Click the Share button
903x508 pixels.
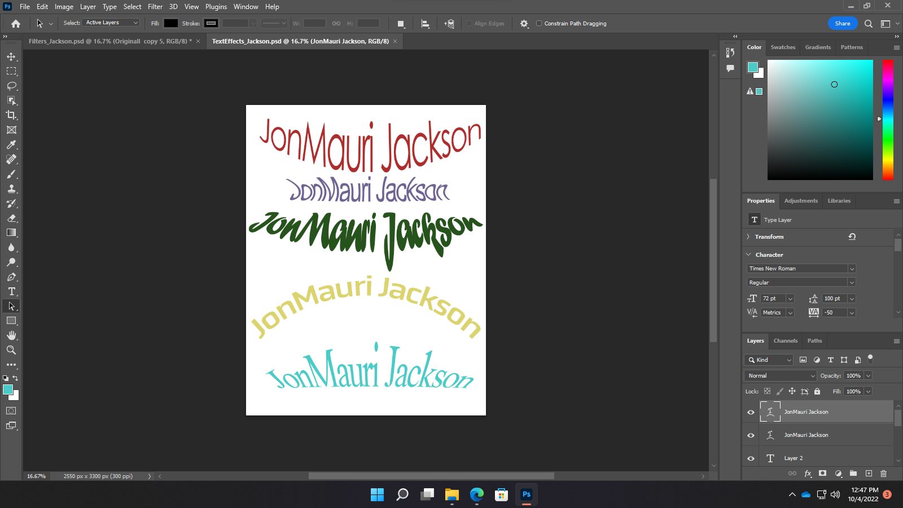click(843, 24)
